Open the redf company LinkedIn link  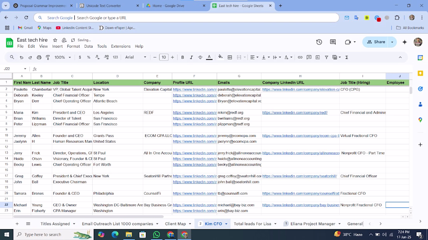[295, 112]
